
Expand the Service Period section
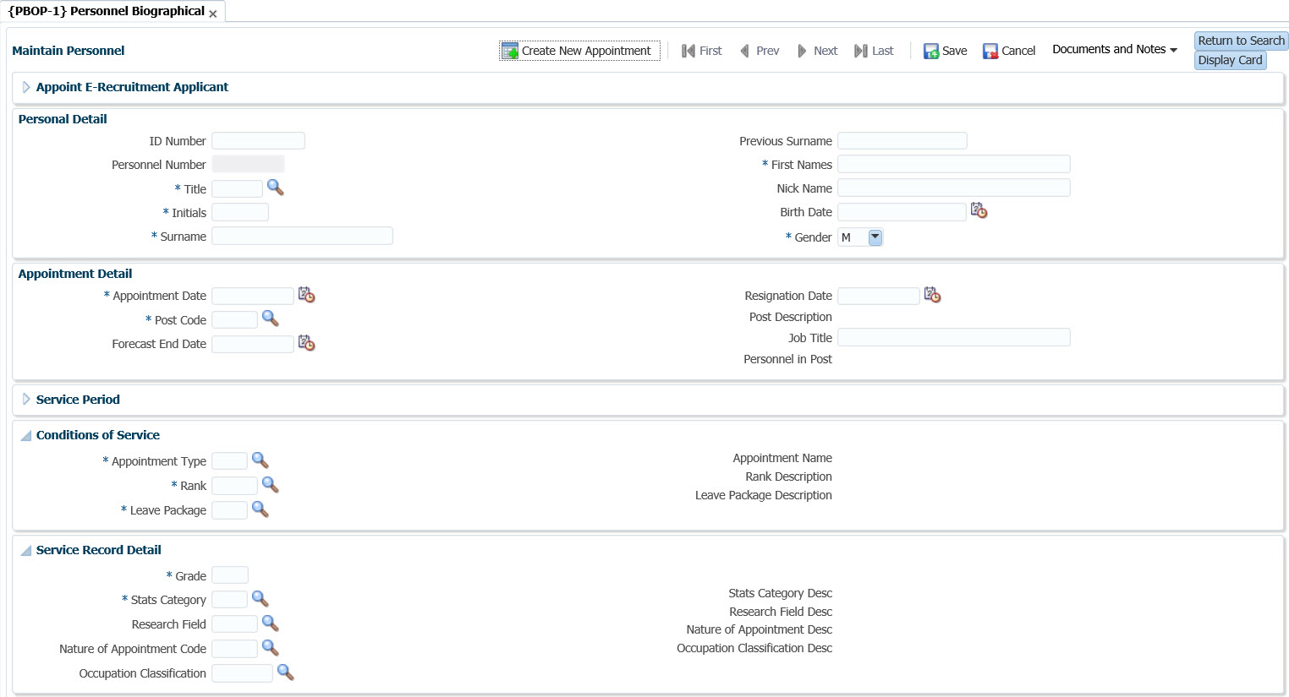point(26,400)
